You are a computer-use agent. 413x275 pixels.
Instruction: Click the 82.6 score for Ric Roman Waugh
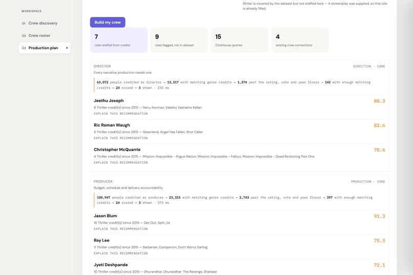379,125
